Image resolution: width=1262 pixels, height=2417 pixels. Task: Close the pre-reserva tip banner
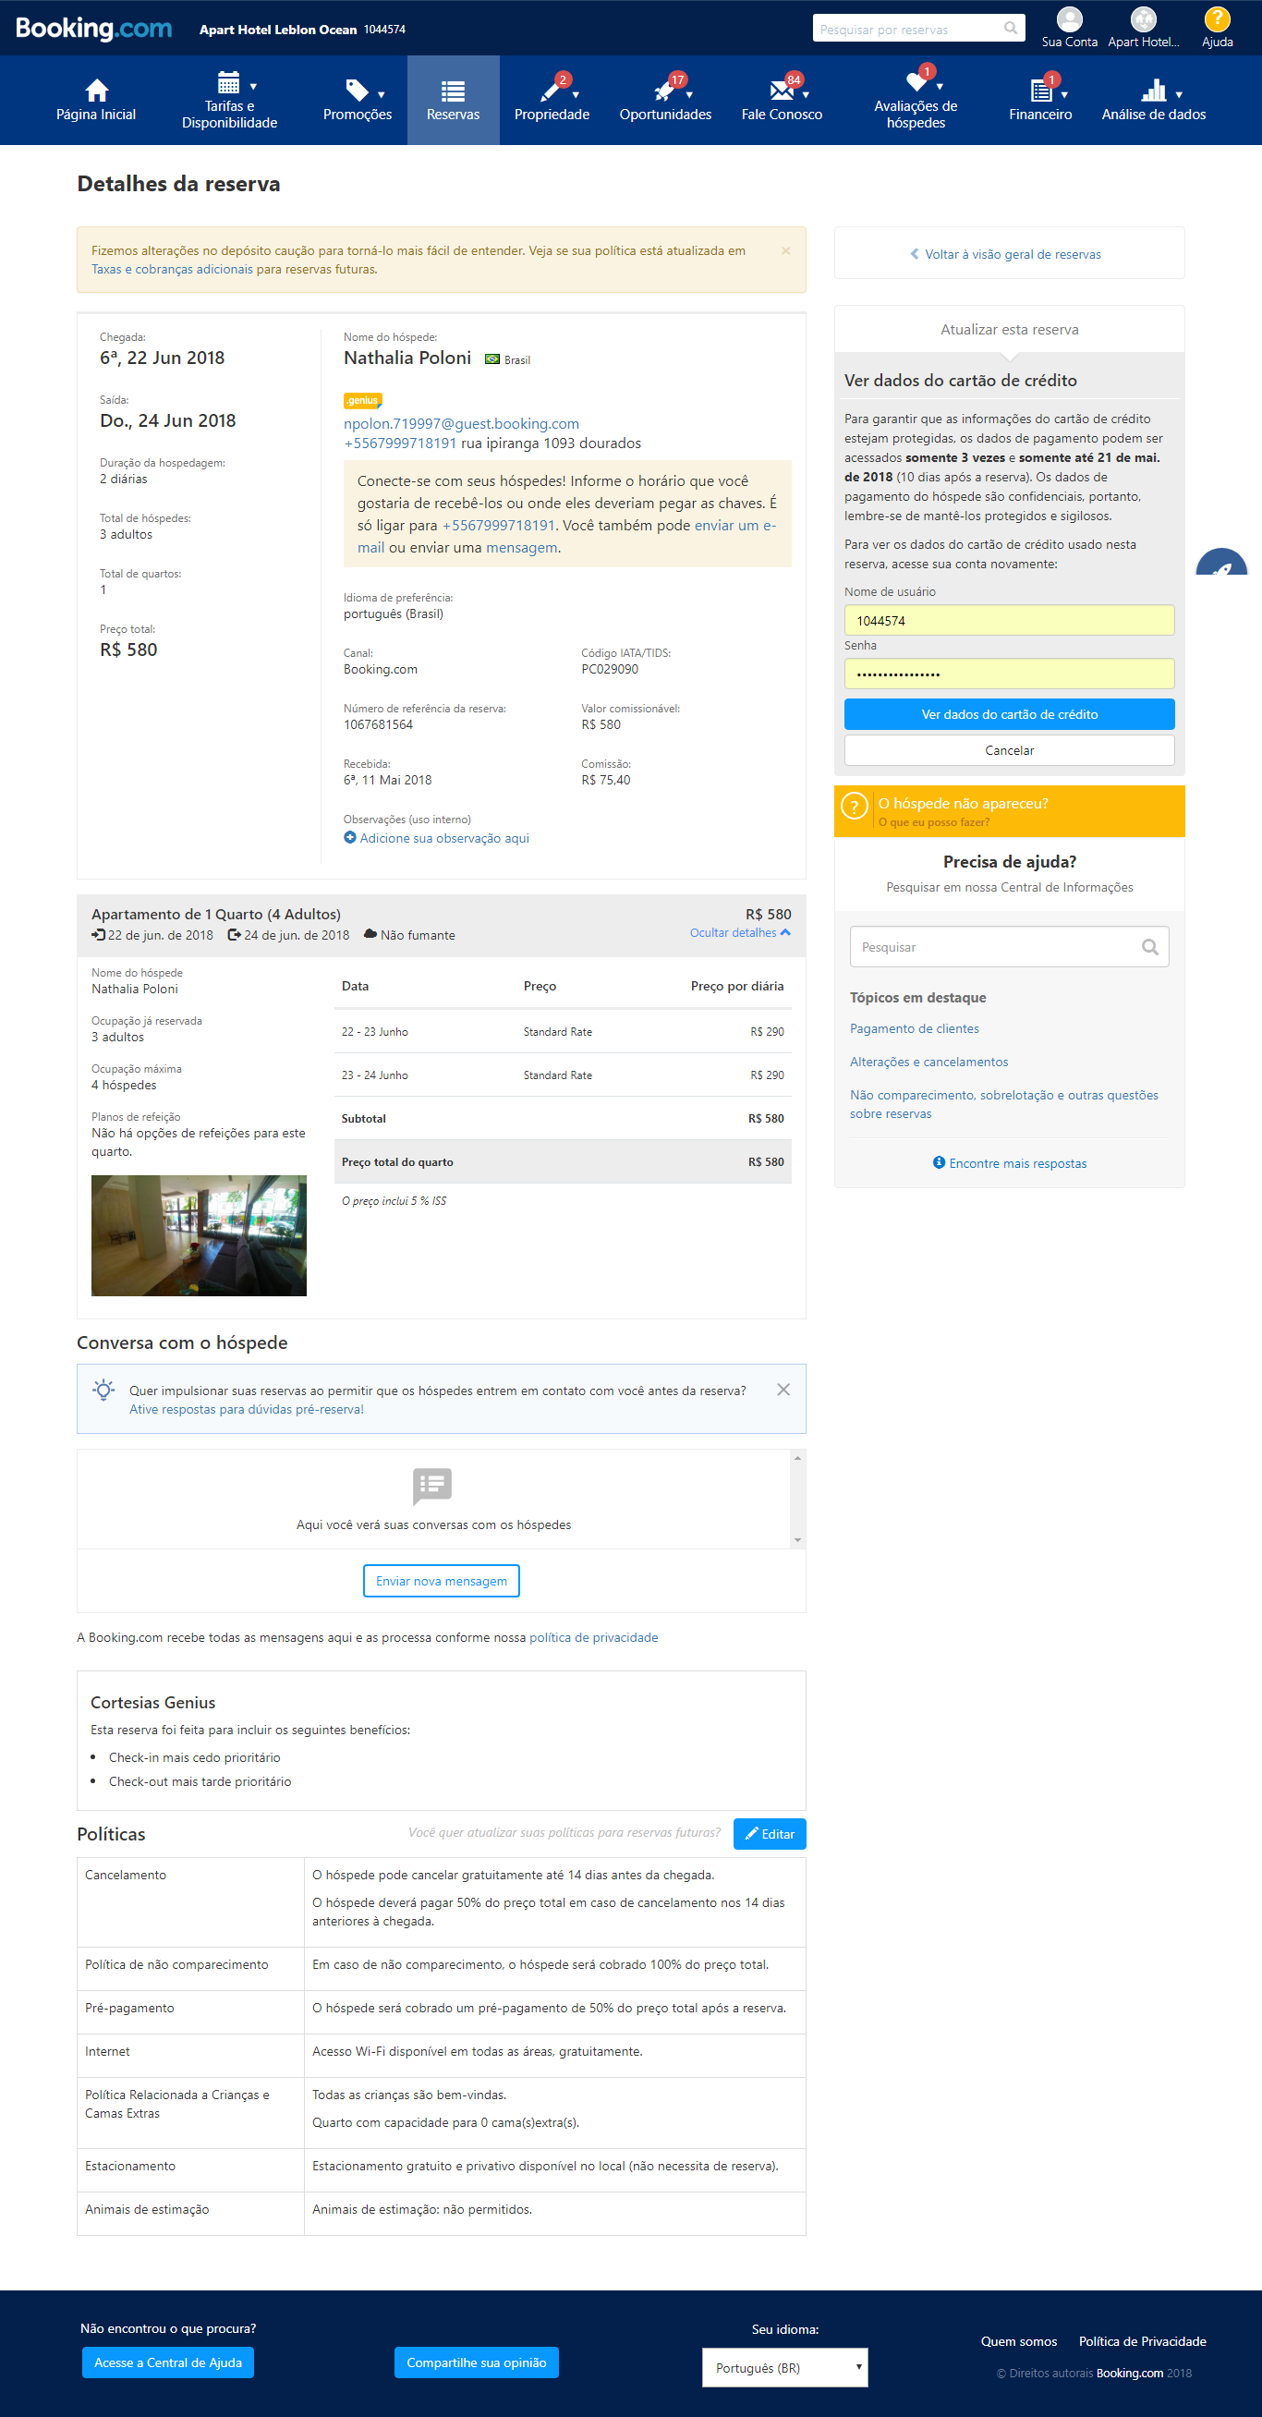[x=783, y=1390]
